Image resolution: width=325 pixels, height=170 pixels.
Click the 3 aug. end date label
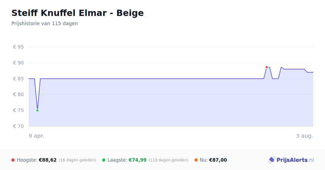coord(304,136)
